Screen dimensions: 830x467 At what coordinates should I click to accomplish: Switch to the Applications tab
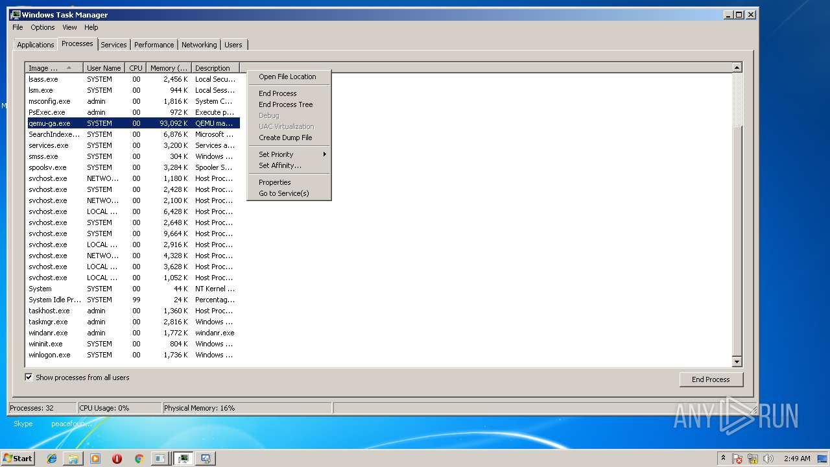[x=36, y=45]
